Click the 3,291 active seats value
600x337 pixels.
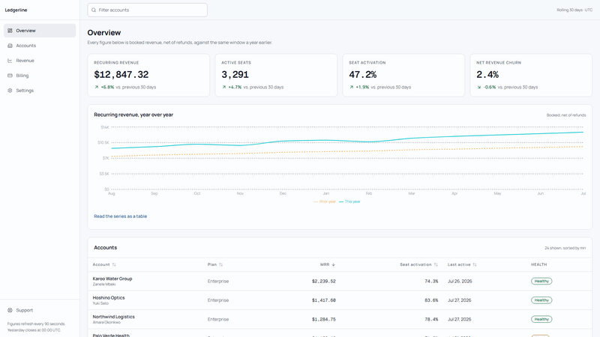235,74
